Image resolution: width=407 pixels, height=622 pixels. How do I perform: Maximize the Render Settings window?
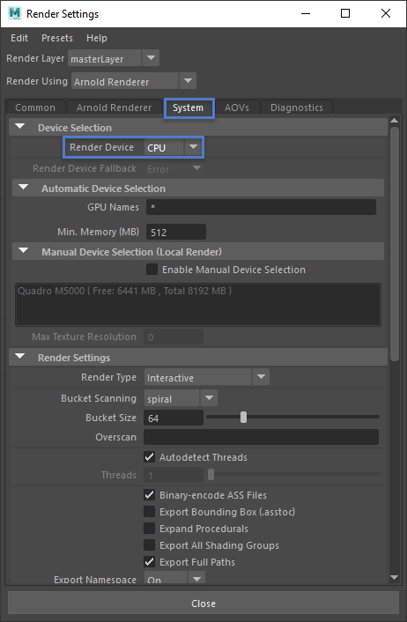click(x=345, y=13)
